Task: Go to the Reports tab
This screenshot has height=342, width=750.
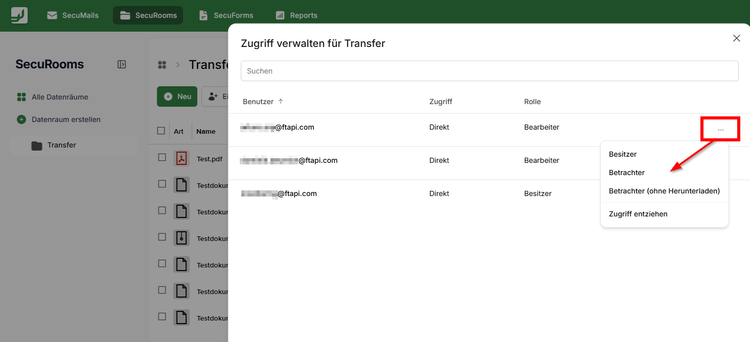Action: (x=297, y=15)
